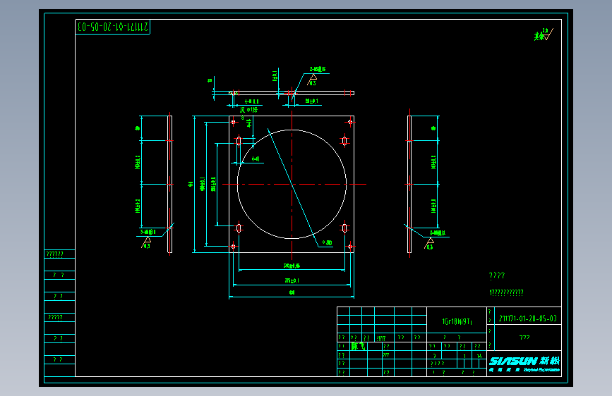Select the mirrored drawing number in the top-left box
Viewport: 612px width, 396px height.
(113, 27)
